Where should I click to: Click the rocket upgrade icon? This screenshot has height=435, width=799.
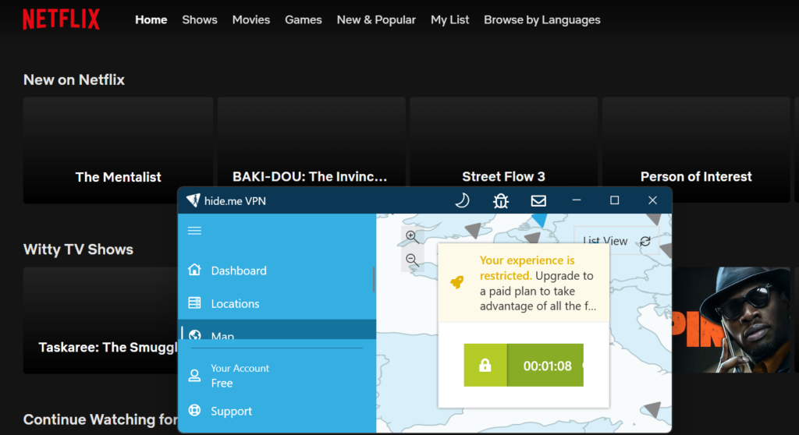point(457,282)
